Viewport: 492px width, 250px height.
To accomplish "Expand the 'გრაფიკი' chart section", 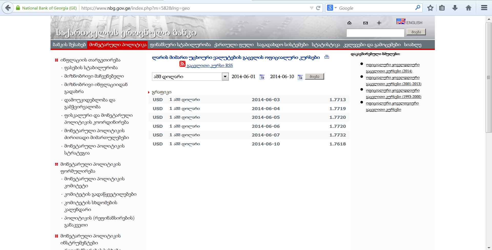I will point(161,92).
